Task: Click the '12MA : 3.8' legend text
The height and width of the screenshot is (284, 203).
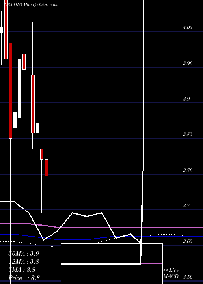Action: tap(24, 262)
